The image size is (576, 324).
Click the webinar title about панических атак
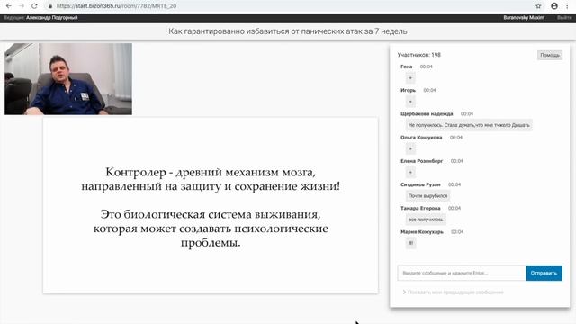point(288,31)
